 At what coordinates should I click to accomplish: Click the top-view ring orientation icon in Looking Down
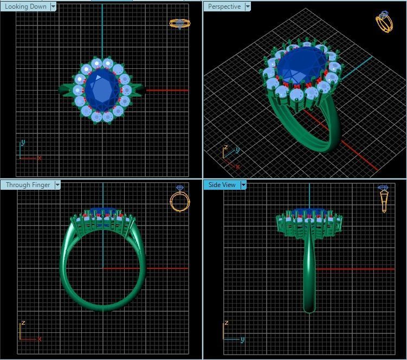pyautogui.click(x=180, y=24)
